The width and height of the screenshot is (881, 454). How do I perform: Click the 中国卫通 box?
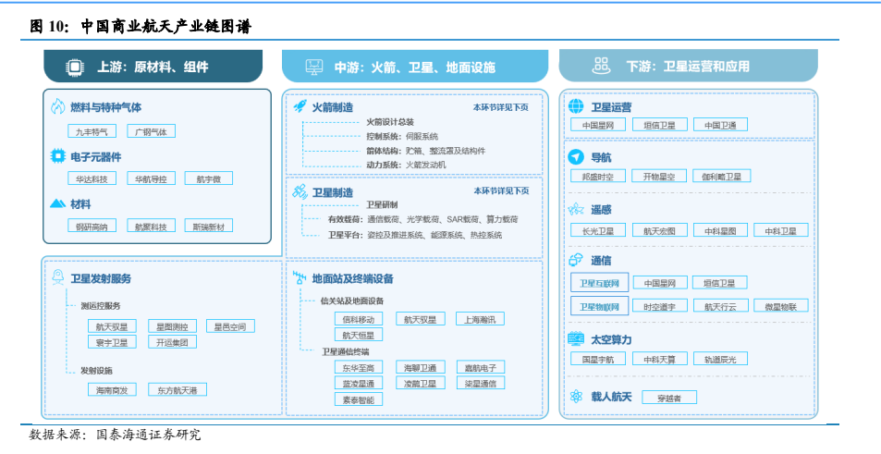(x=720, y=125)
